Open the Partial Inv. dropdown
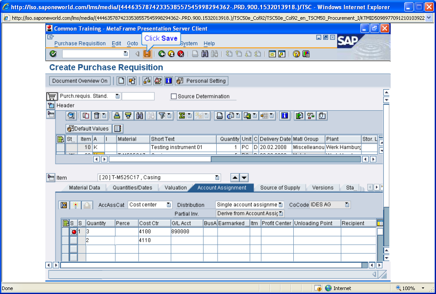 point(281,214)
